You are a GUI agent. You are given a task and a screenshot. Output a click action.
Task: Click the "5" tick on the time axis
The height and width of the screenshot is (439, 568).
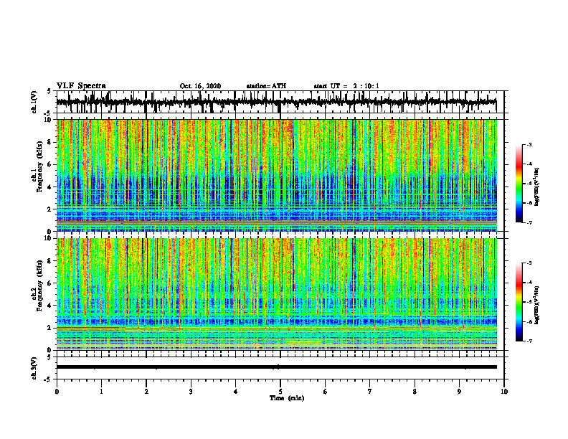coord(280,392)
